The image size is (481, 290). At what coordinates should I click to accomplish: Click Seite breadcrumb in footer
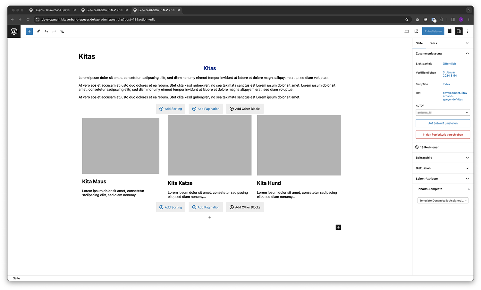(16, 278)
